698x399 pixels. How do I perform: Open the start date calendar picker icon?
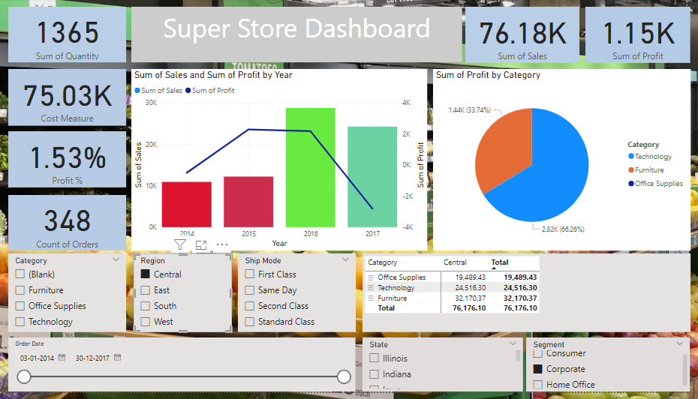click(x=62, y=357)
